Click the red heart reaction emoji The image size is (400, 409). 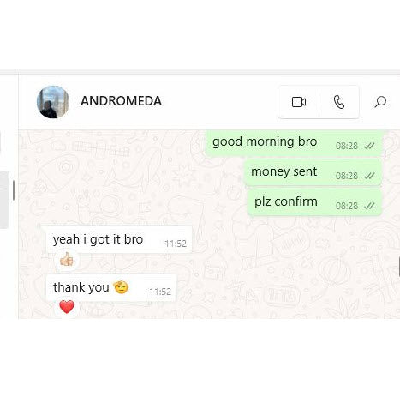[x=66, y=307]
